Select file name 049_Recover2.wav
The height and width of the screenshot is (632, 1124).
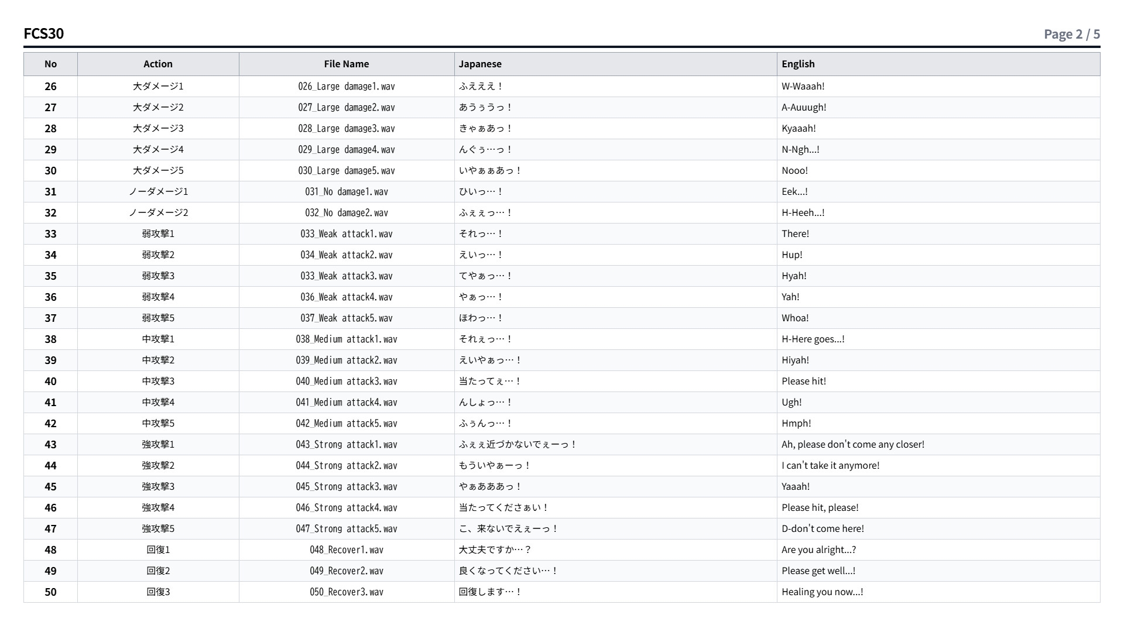347,571
